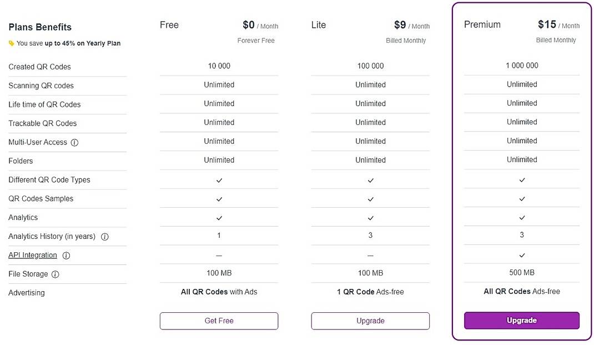Upgrade to the Premium plan

tap(521, 320)
